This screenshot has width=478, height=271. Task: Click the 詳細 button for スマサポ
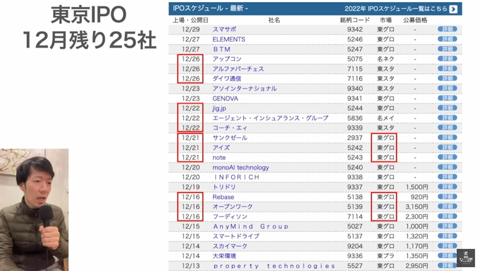pos(447,29)
